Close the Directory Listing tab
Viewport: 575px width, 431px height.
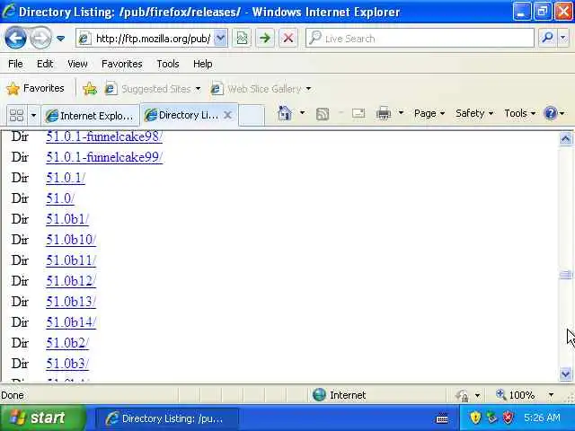tap(227, 115)
